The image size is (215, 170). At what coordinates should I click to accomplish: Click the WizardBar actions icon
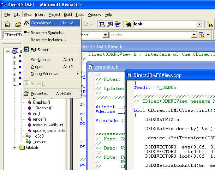click(202, 35)
